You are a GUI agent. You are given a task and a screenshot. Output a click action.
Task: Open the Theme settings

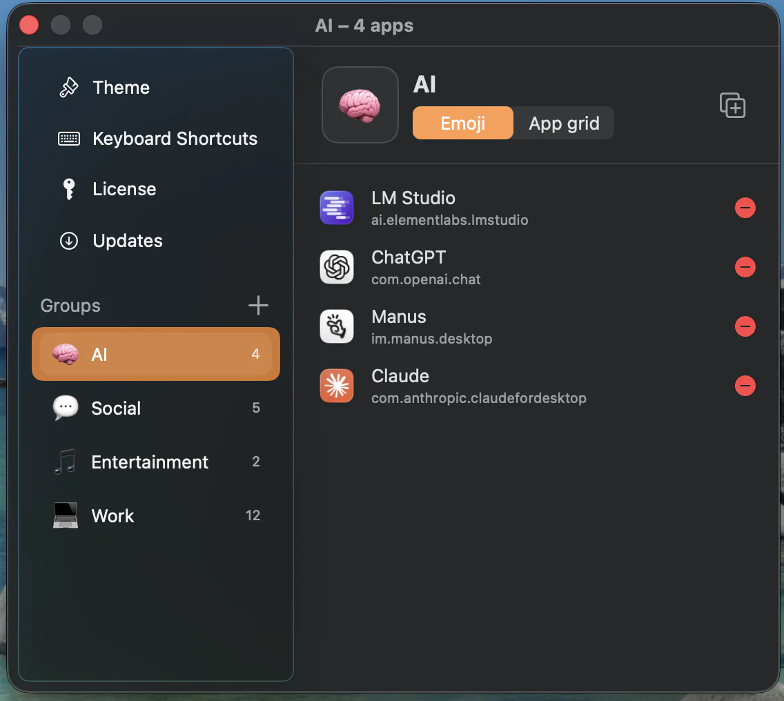[x=155, y=88]
